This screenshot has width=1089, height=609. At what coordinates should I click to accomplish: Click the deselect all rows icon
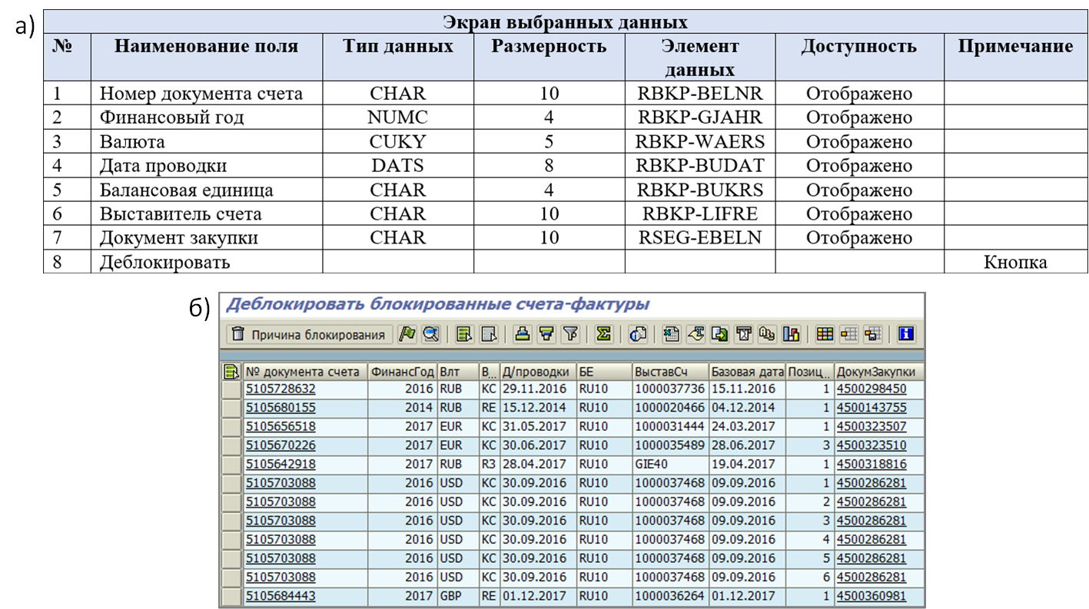coord(489,334)
